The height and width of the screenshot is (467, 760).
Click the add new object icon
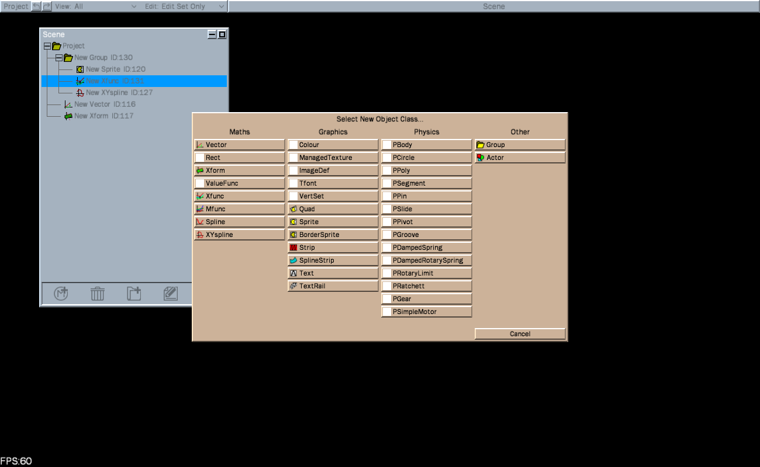tap(61, 294)
